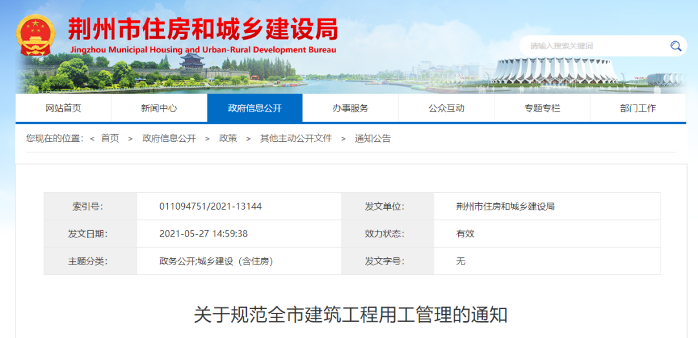698x338 pixels.
Task: Select the highlighted 政府信息公开 navigation tab
Action: (x=255, y=108)
